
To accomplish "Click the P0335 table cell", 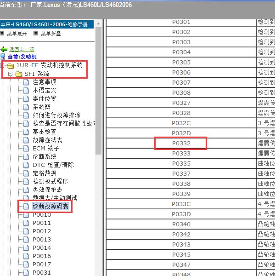I will [x=181, y=163].
